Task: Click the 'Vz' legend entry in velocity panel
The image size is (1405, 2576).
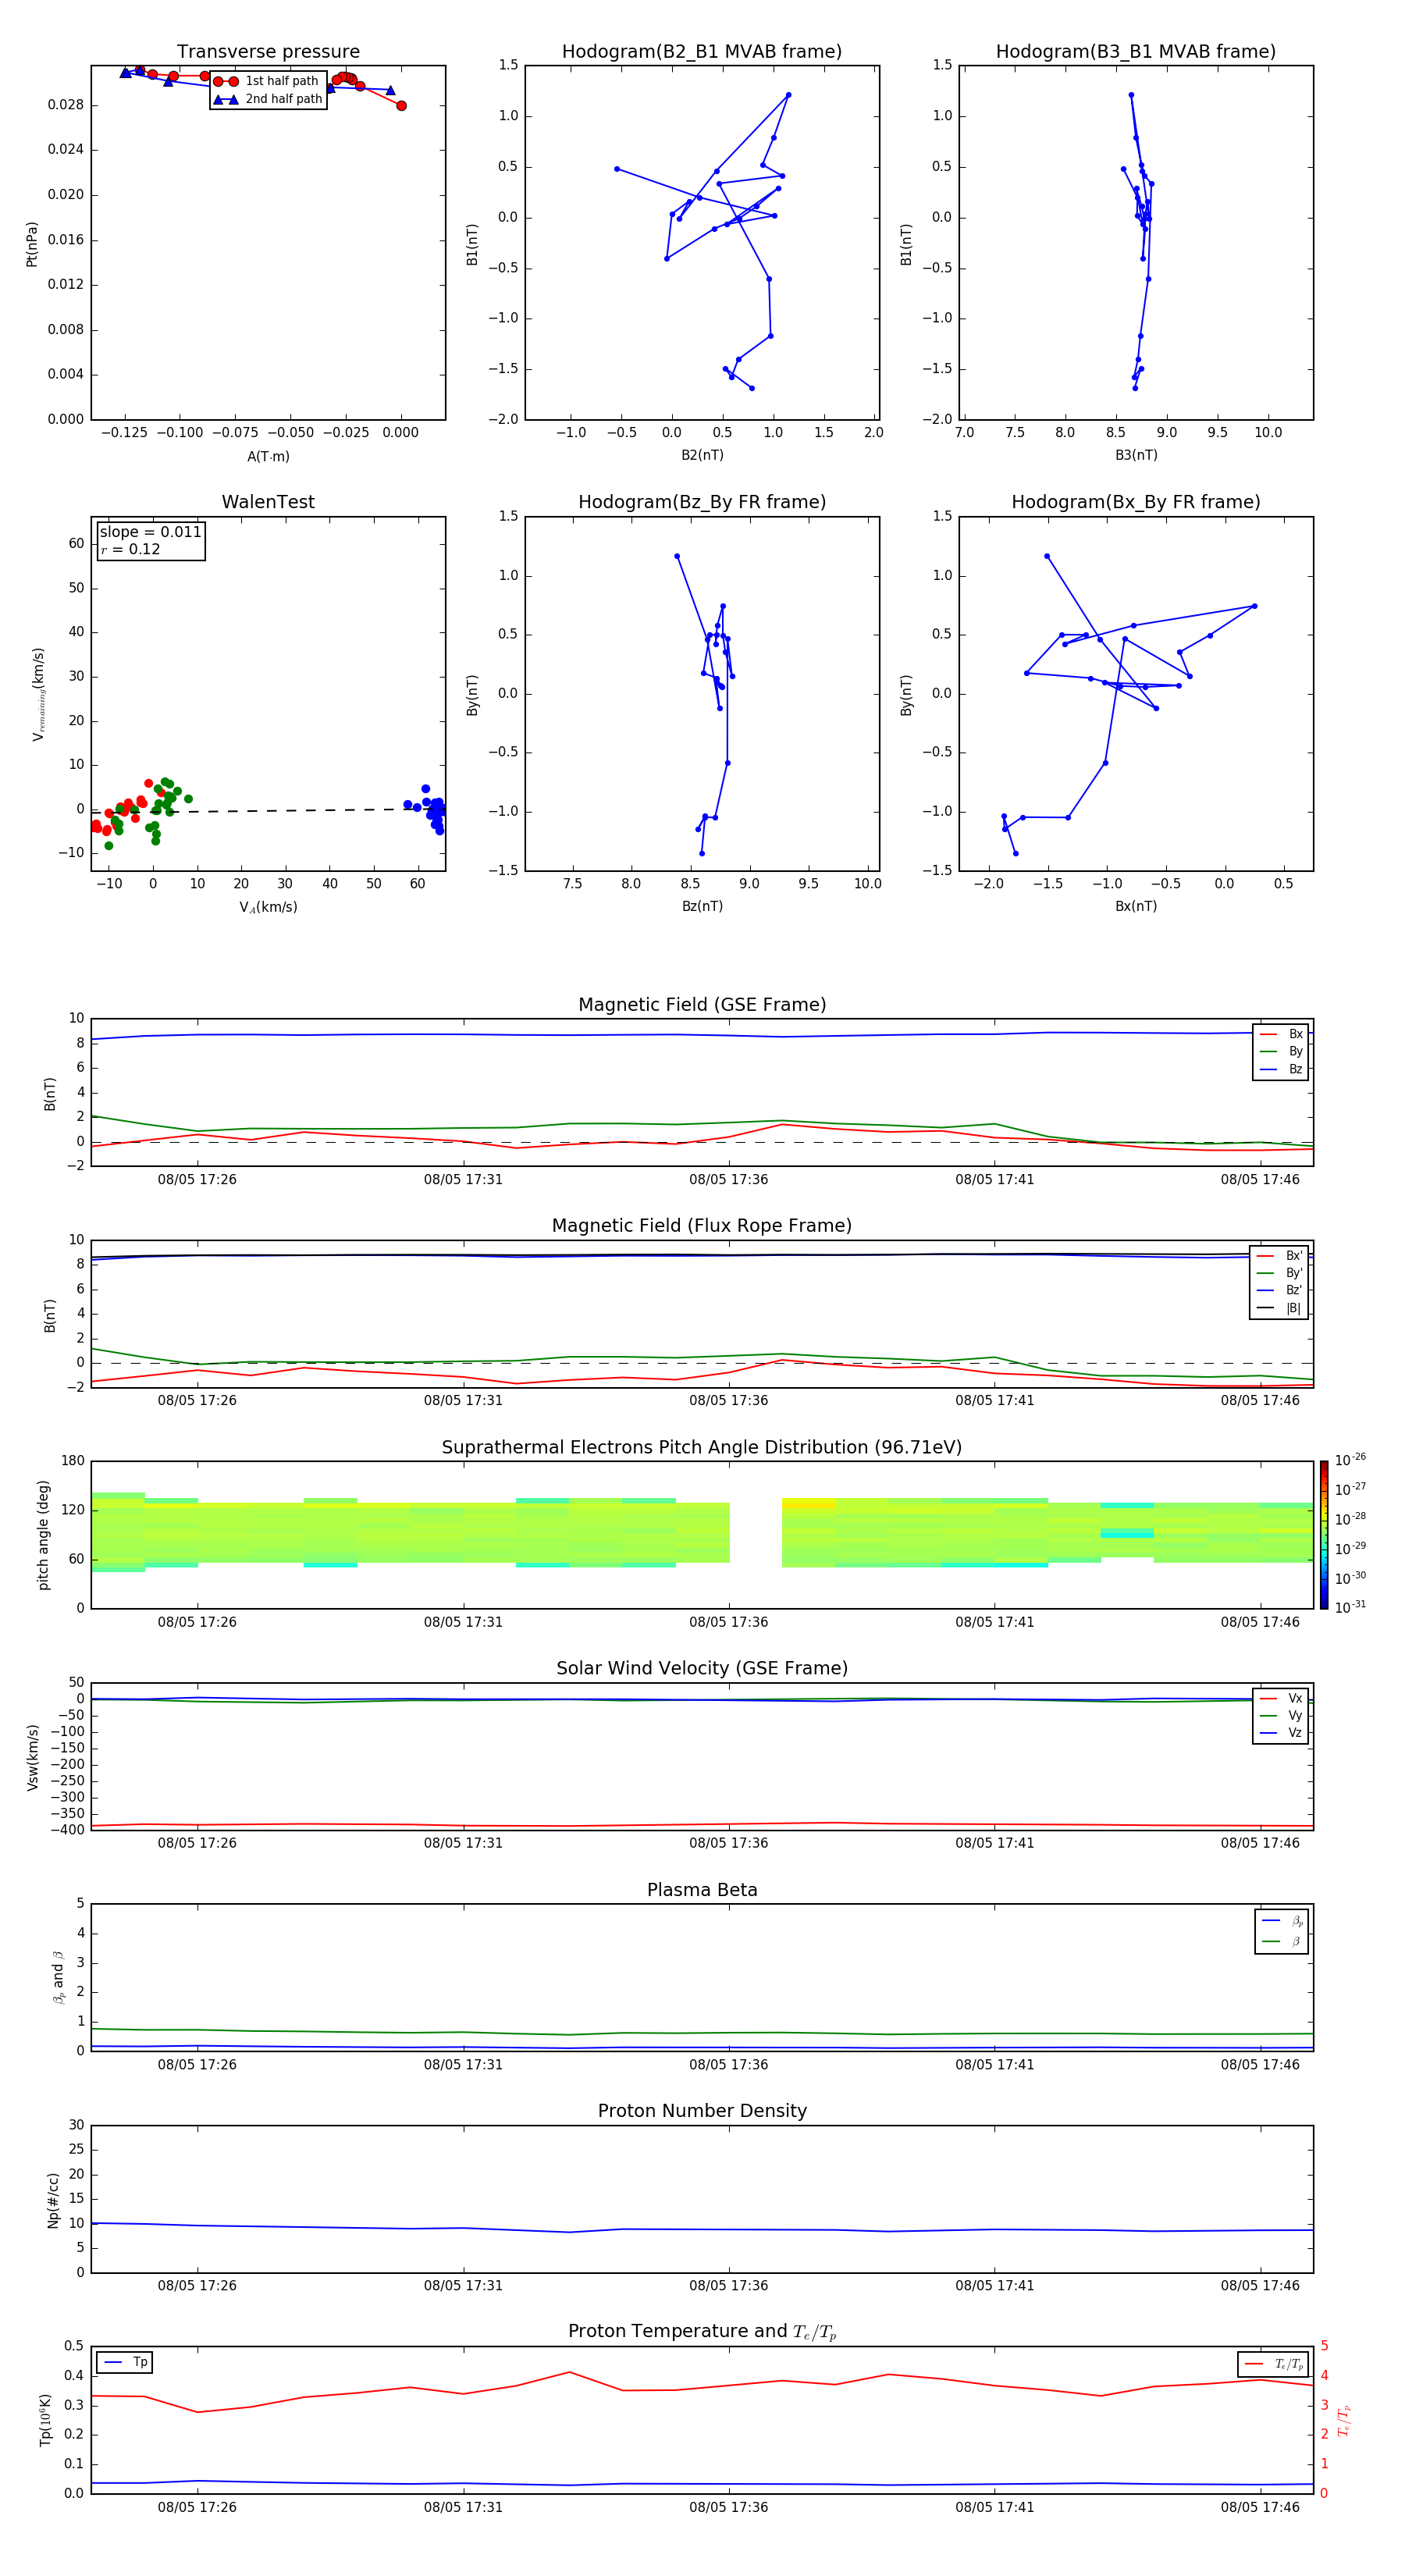Action: [x=1281, y=1733]
